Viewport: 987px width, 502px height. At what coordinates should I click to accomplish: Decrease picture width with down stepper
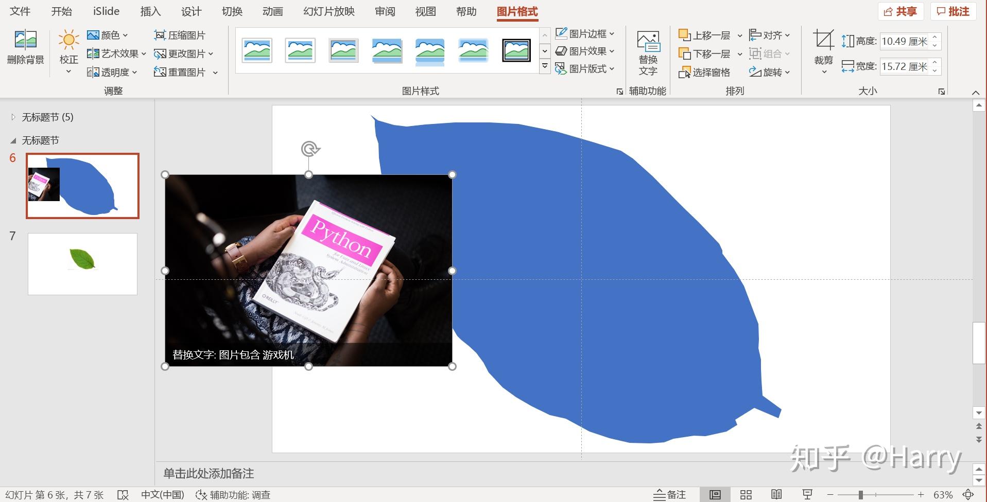coord(935,70)
